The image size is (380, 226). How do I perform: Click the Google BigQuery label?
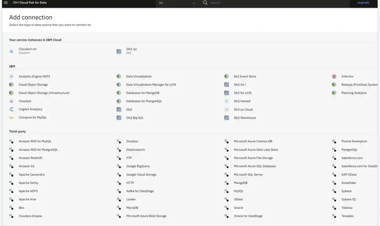point(138,166)
